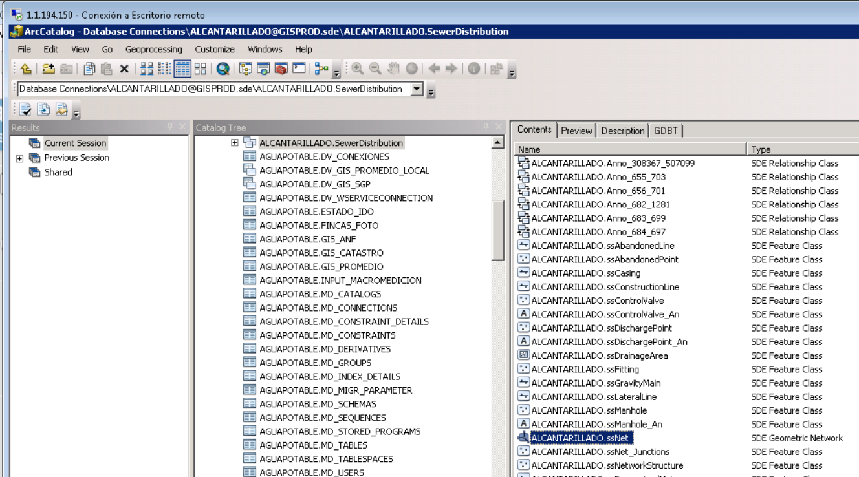The width and height of the screenshot is (859, 477).
Task: Switch to Thumbnails view
Action: tap(201, 69)
